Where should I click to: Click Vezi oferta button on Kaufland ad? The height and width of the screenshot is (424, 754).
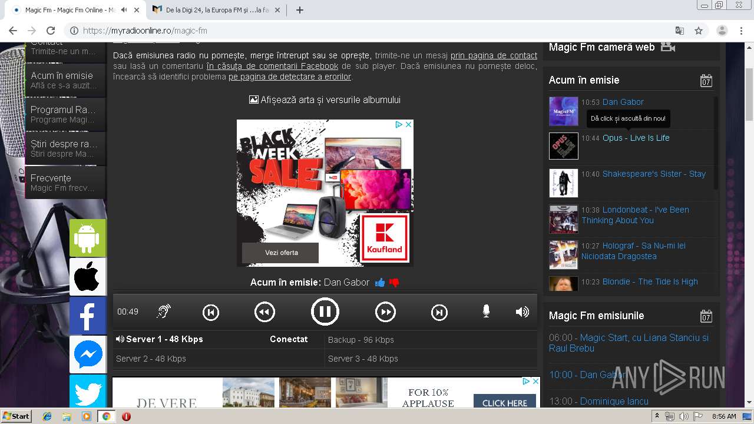pyautogui.click(x=280, y=253)
